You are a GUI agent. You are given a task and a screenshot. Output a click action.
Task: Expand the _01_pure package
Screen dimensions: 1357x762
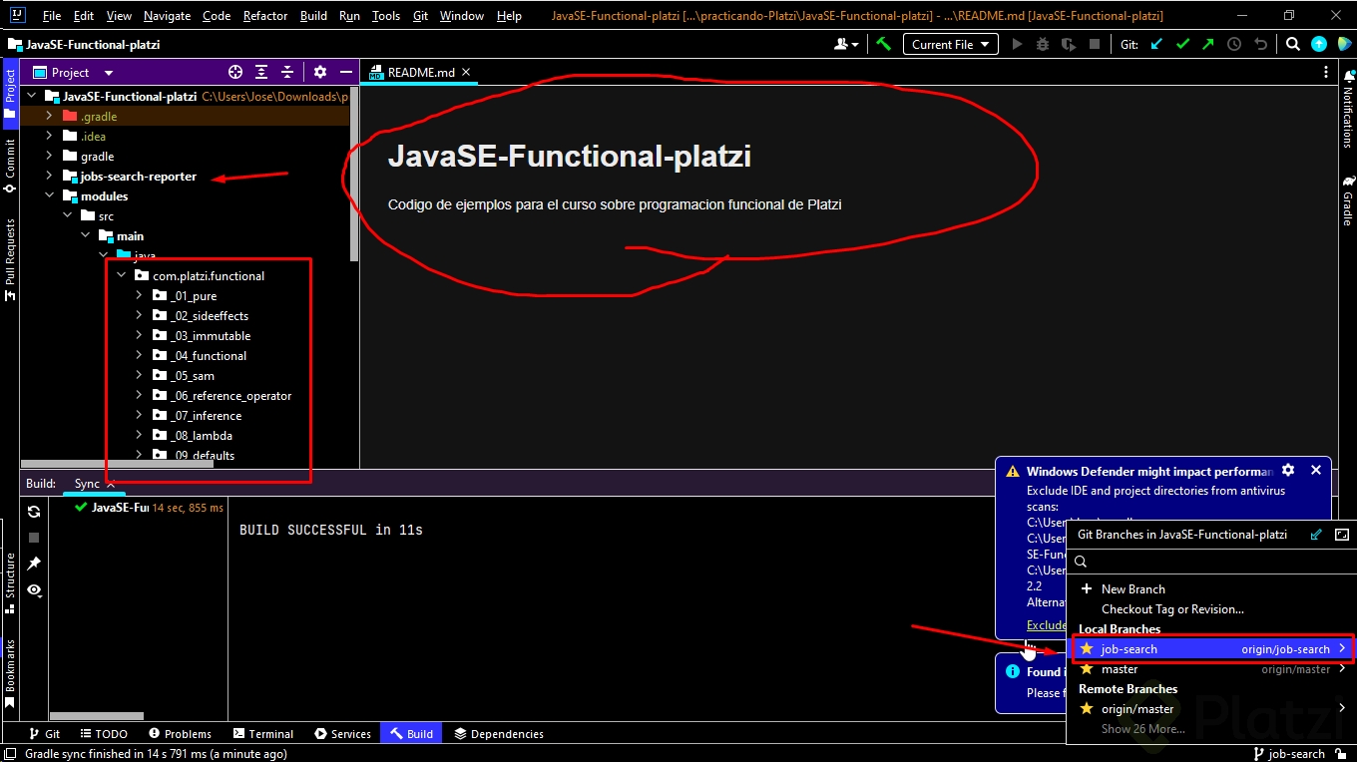(139, 296)
